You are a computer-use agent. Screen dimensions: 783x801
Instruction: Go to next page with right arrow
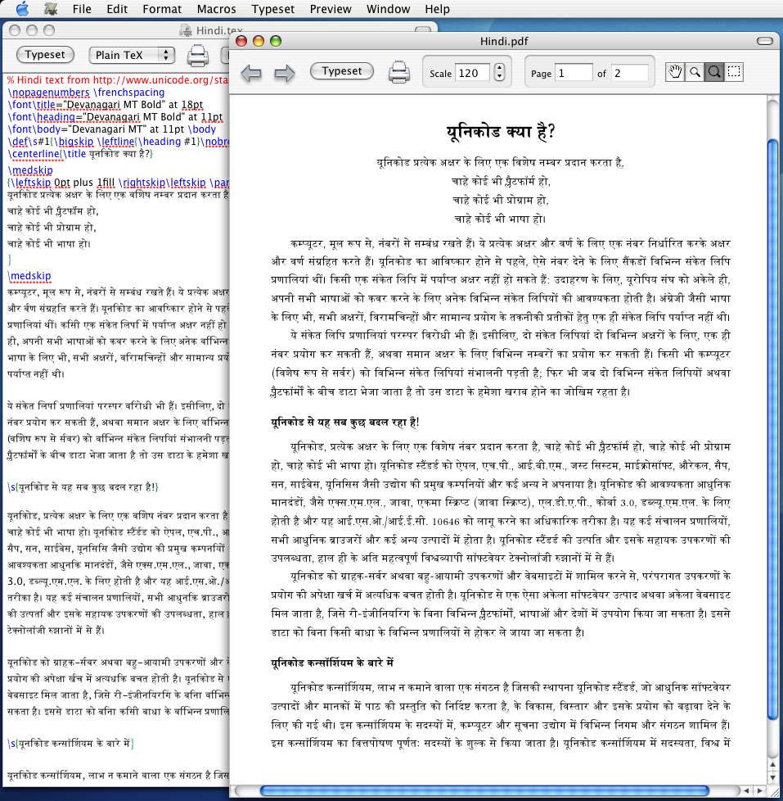pos(284,73)
